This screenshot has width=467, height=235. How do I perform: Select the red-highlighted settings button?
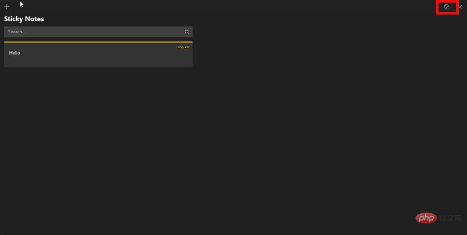447,7
